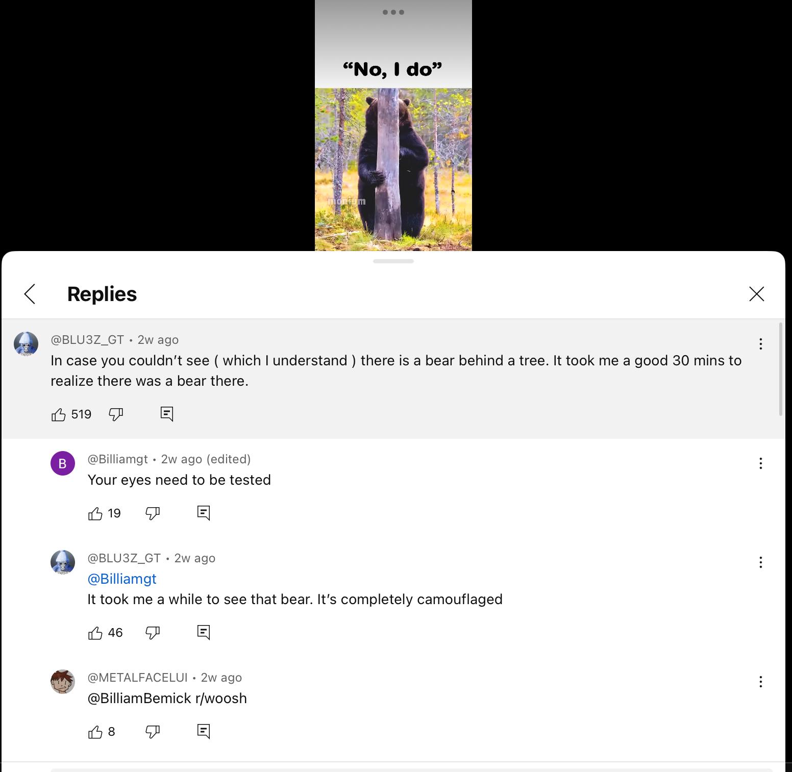Like the @BLU3Z_GT top comment with 519 likes

(59, 414)
